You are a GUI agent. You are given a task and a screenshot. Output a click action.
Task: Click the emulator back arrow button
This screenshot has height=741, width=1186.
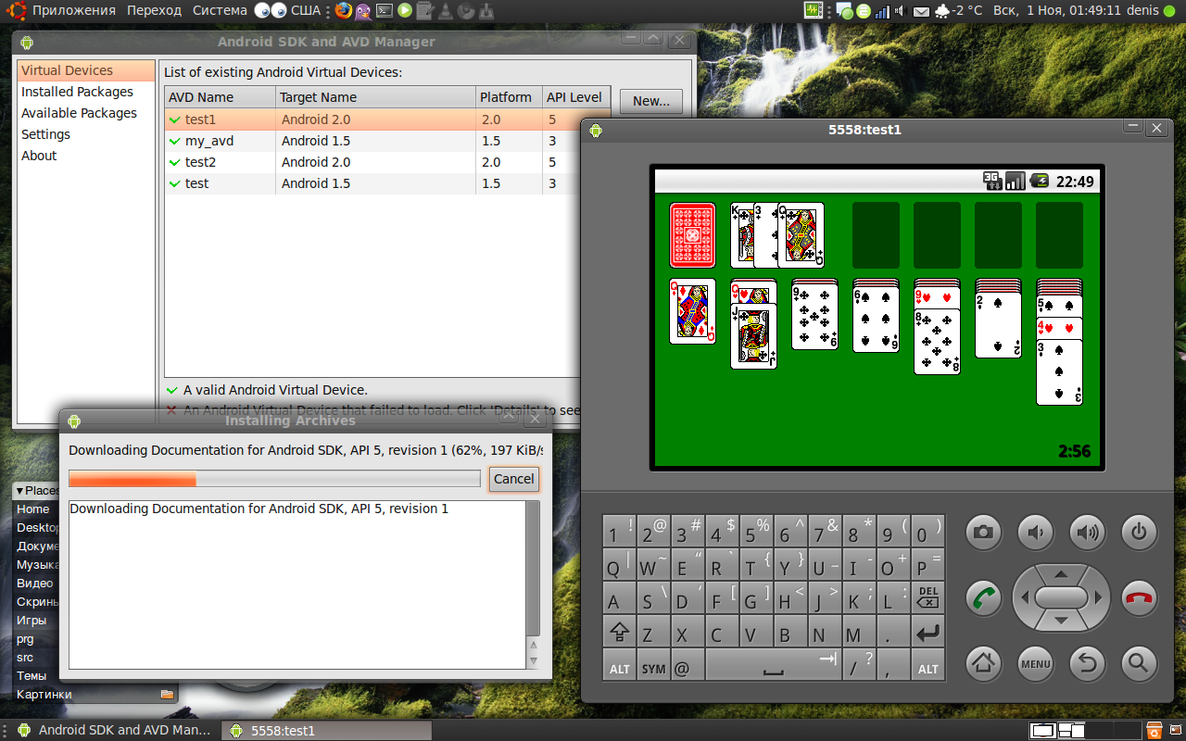point(1087,663)
